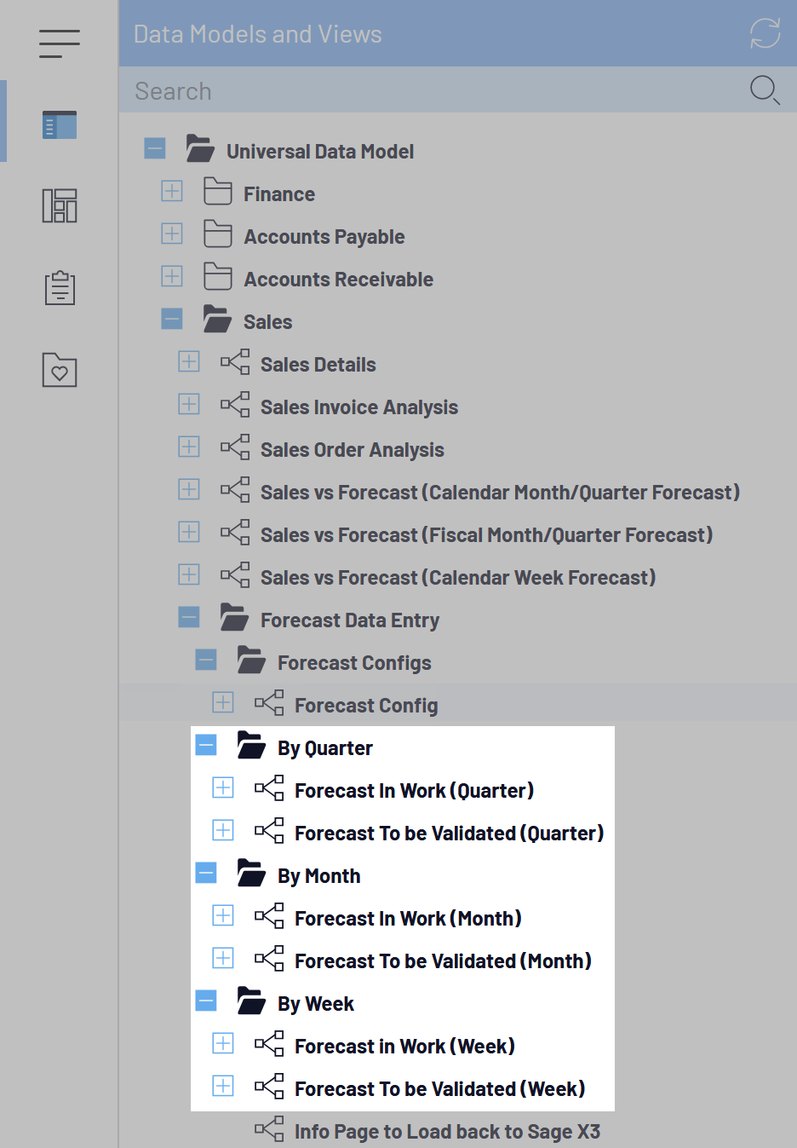Expand the Accounts Payable folder

(x=172, y=234)
